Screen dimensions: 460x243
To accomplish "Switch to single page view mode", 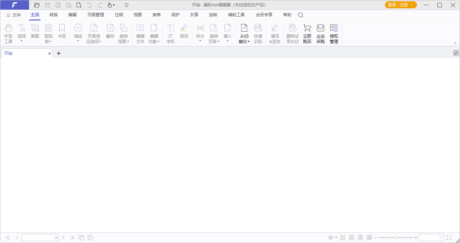I will [342, 237].
